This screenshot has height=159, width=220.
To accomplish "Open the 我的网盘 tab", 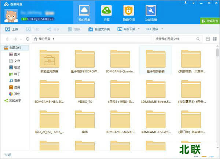I will click(84, 13).
